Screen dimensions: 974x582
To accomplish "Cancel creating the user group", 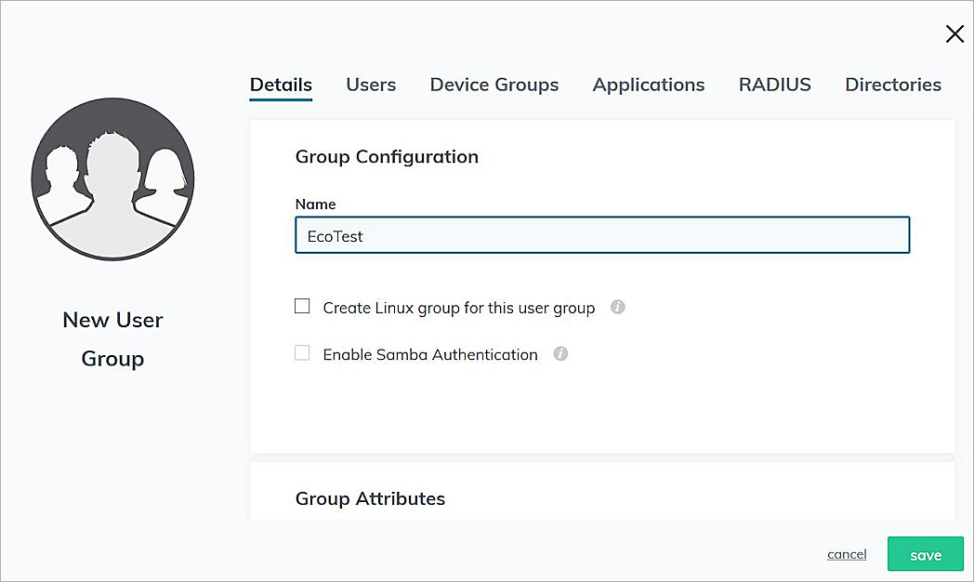I will [846, 553].
